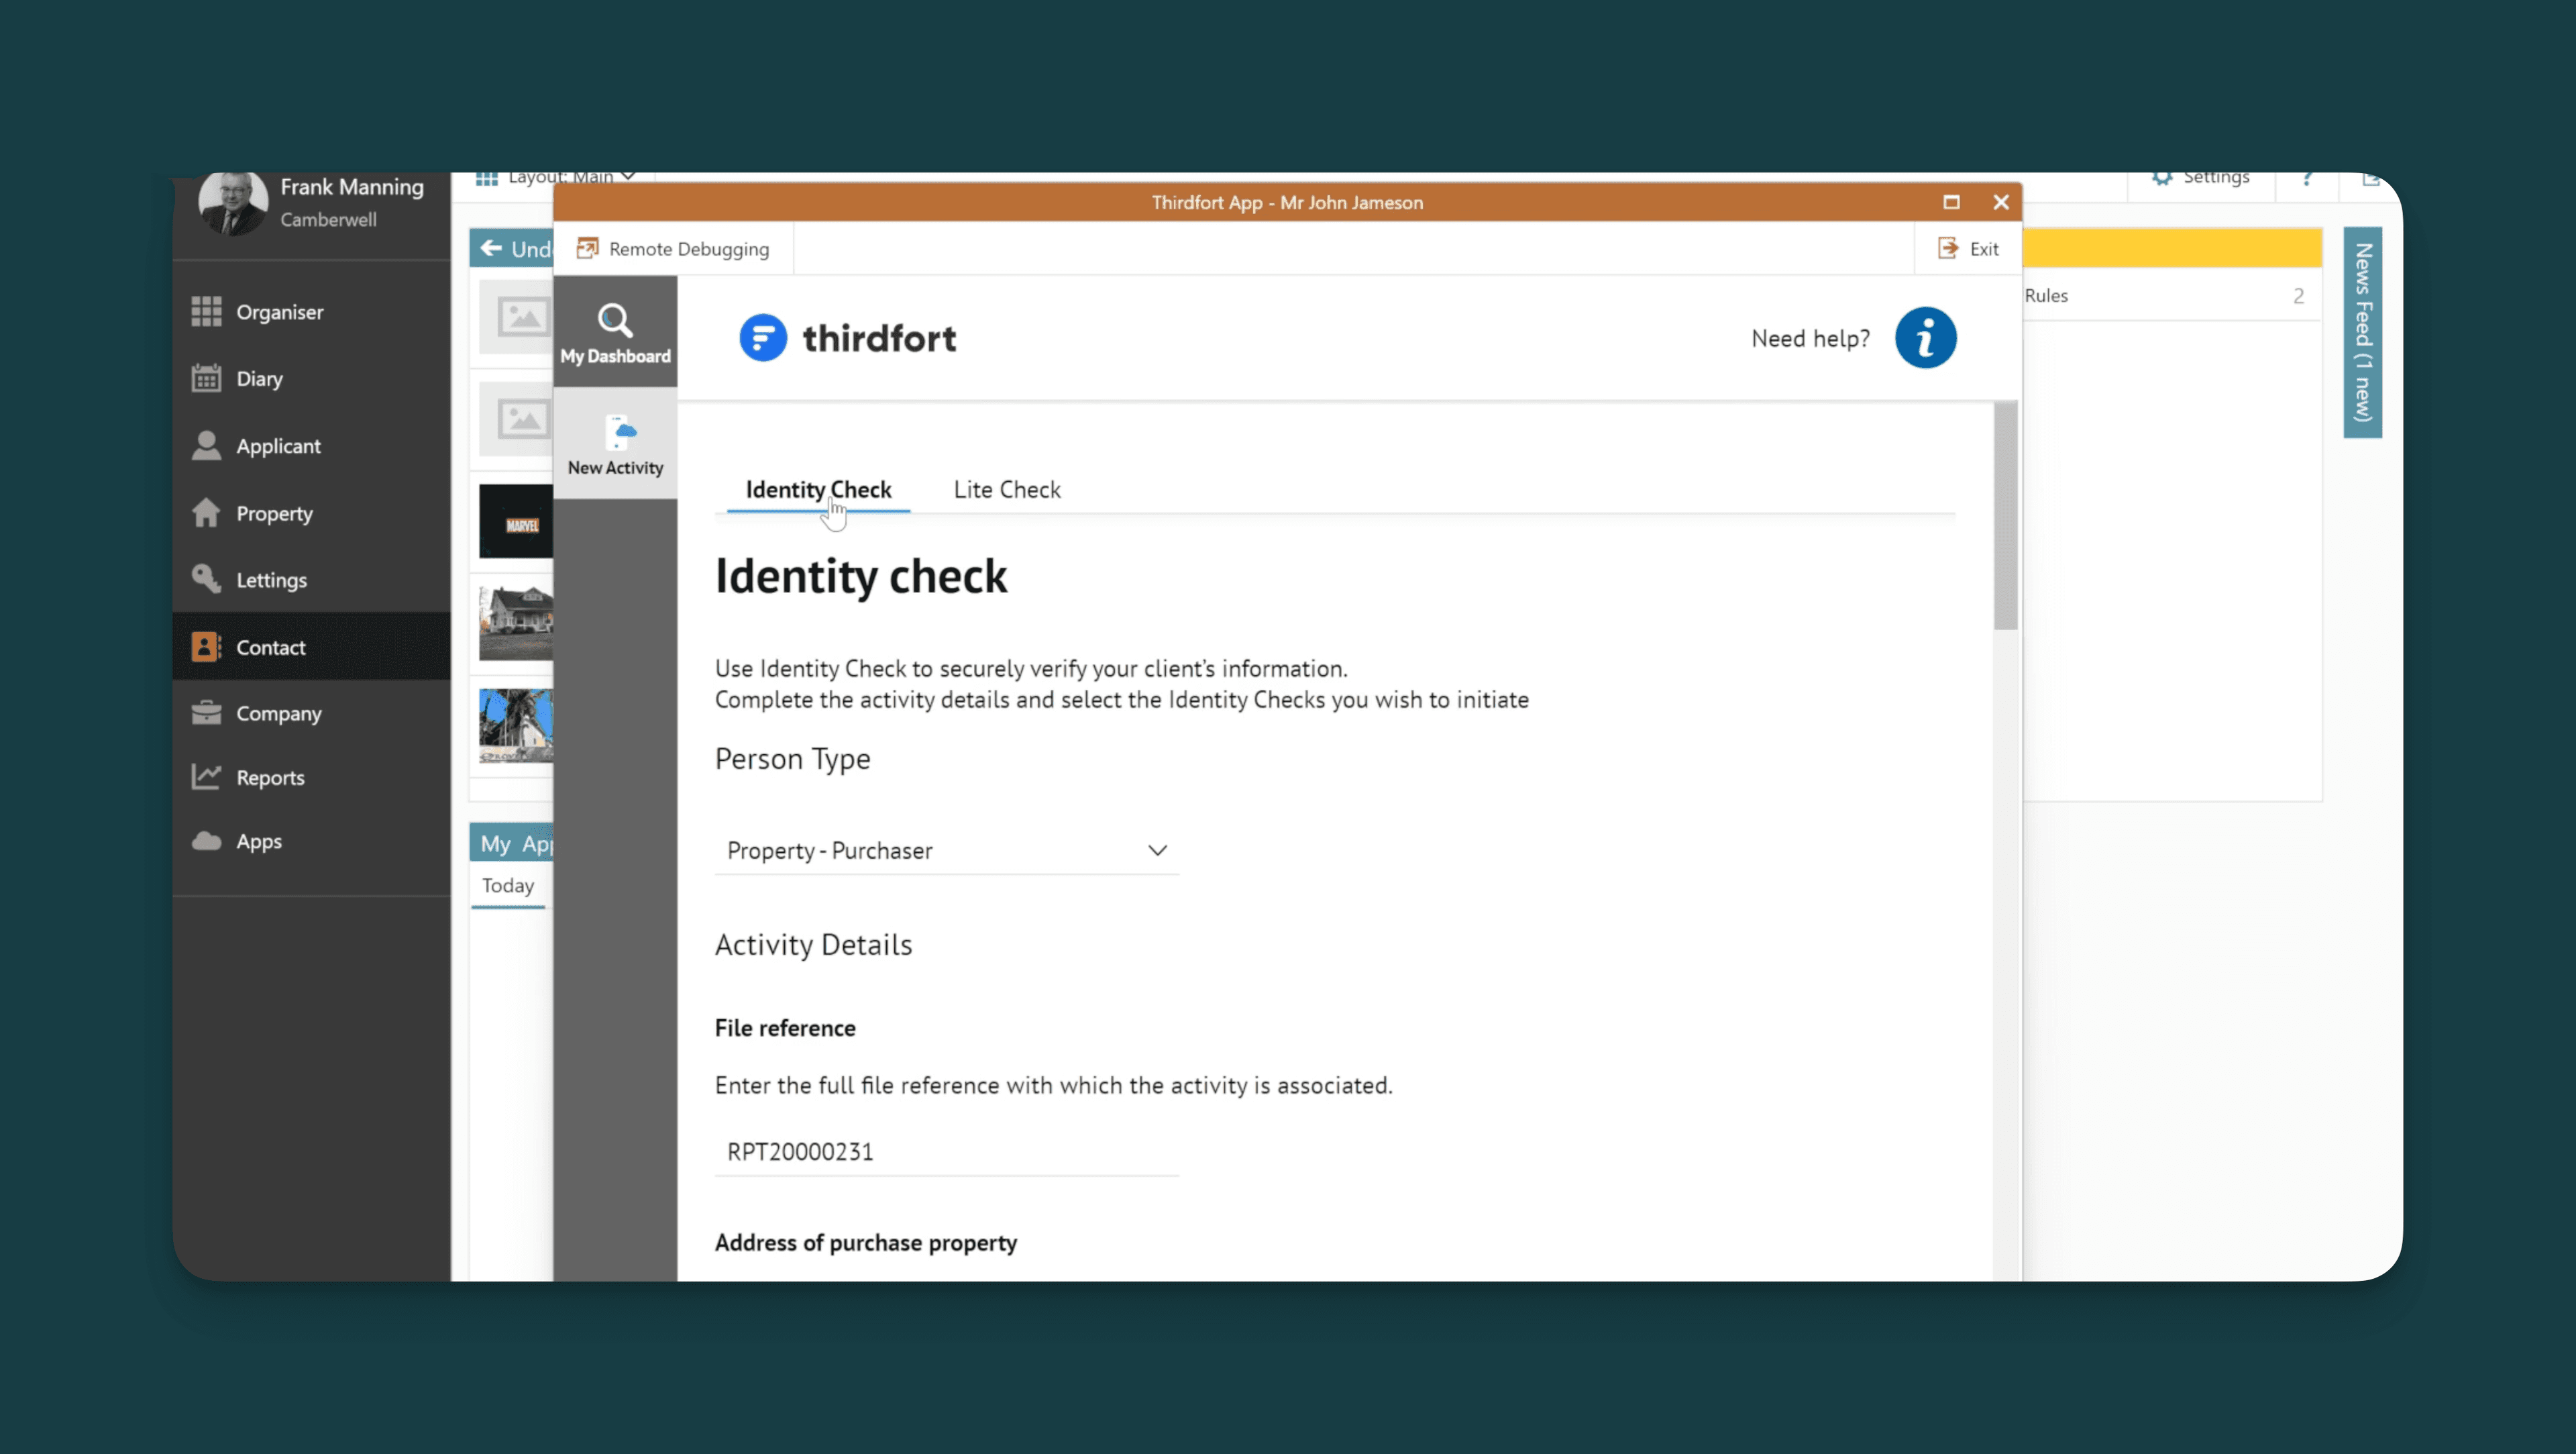Open the Apps cloud section
The height and width of the screenshot is (1454, 2576).
311,841
